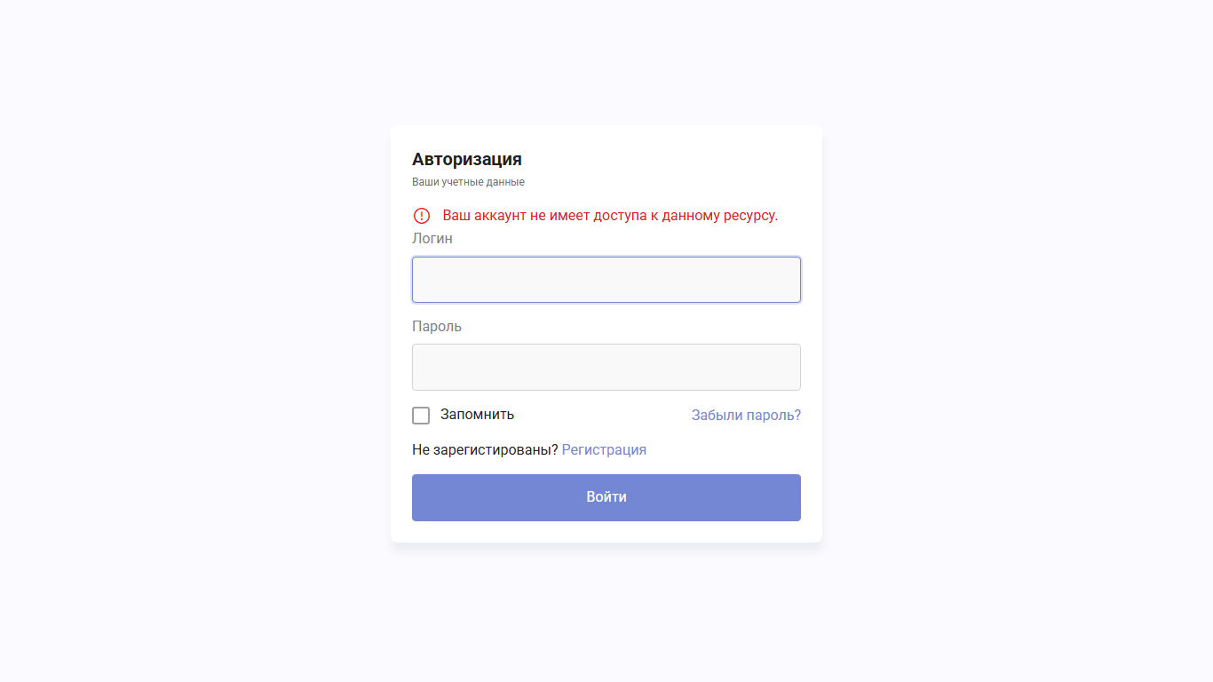Focus the Логин input field
The image size is (1213, 682).
606,280
